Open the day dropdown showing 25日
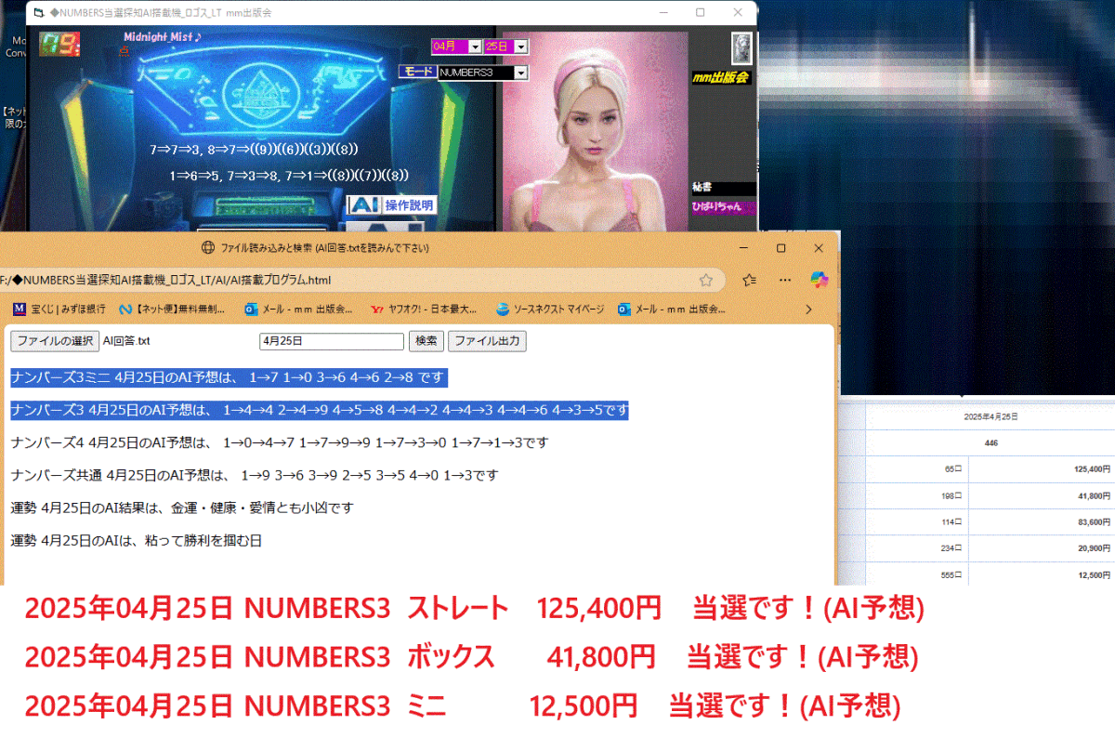This screenshot has width=1115, height=738. (x=505, y=46)
